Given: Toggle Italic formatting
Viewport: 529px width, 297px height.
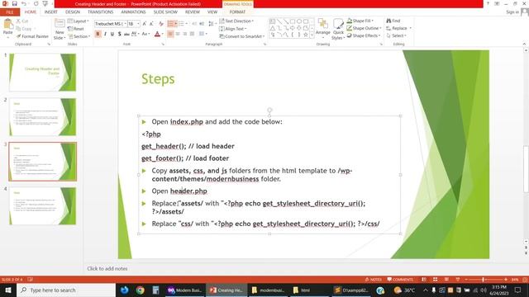Looking at the screenshot, I should [105, 34].
